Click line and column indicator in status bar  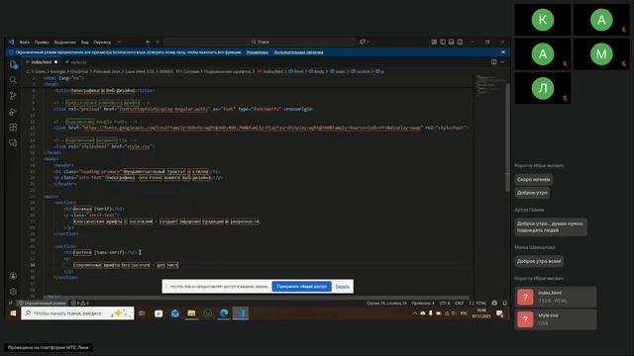[x=386, y=304]
